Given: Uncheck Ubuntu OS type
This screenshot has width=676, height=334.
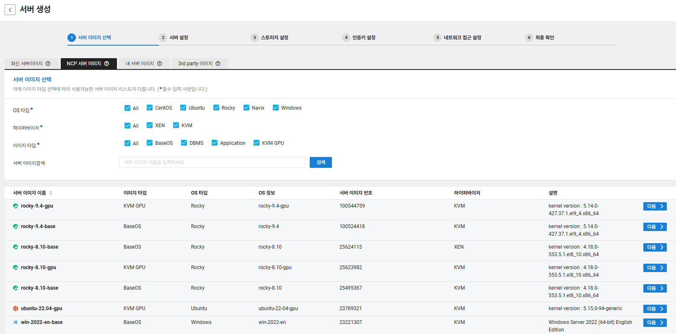Looking at the screenshot, I should tap(183, 108).
